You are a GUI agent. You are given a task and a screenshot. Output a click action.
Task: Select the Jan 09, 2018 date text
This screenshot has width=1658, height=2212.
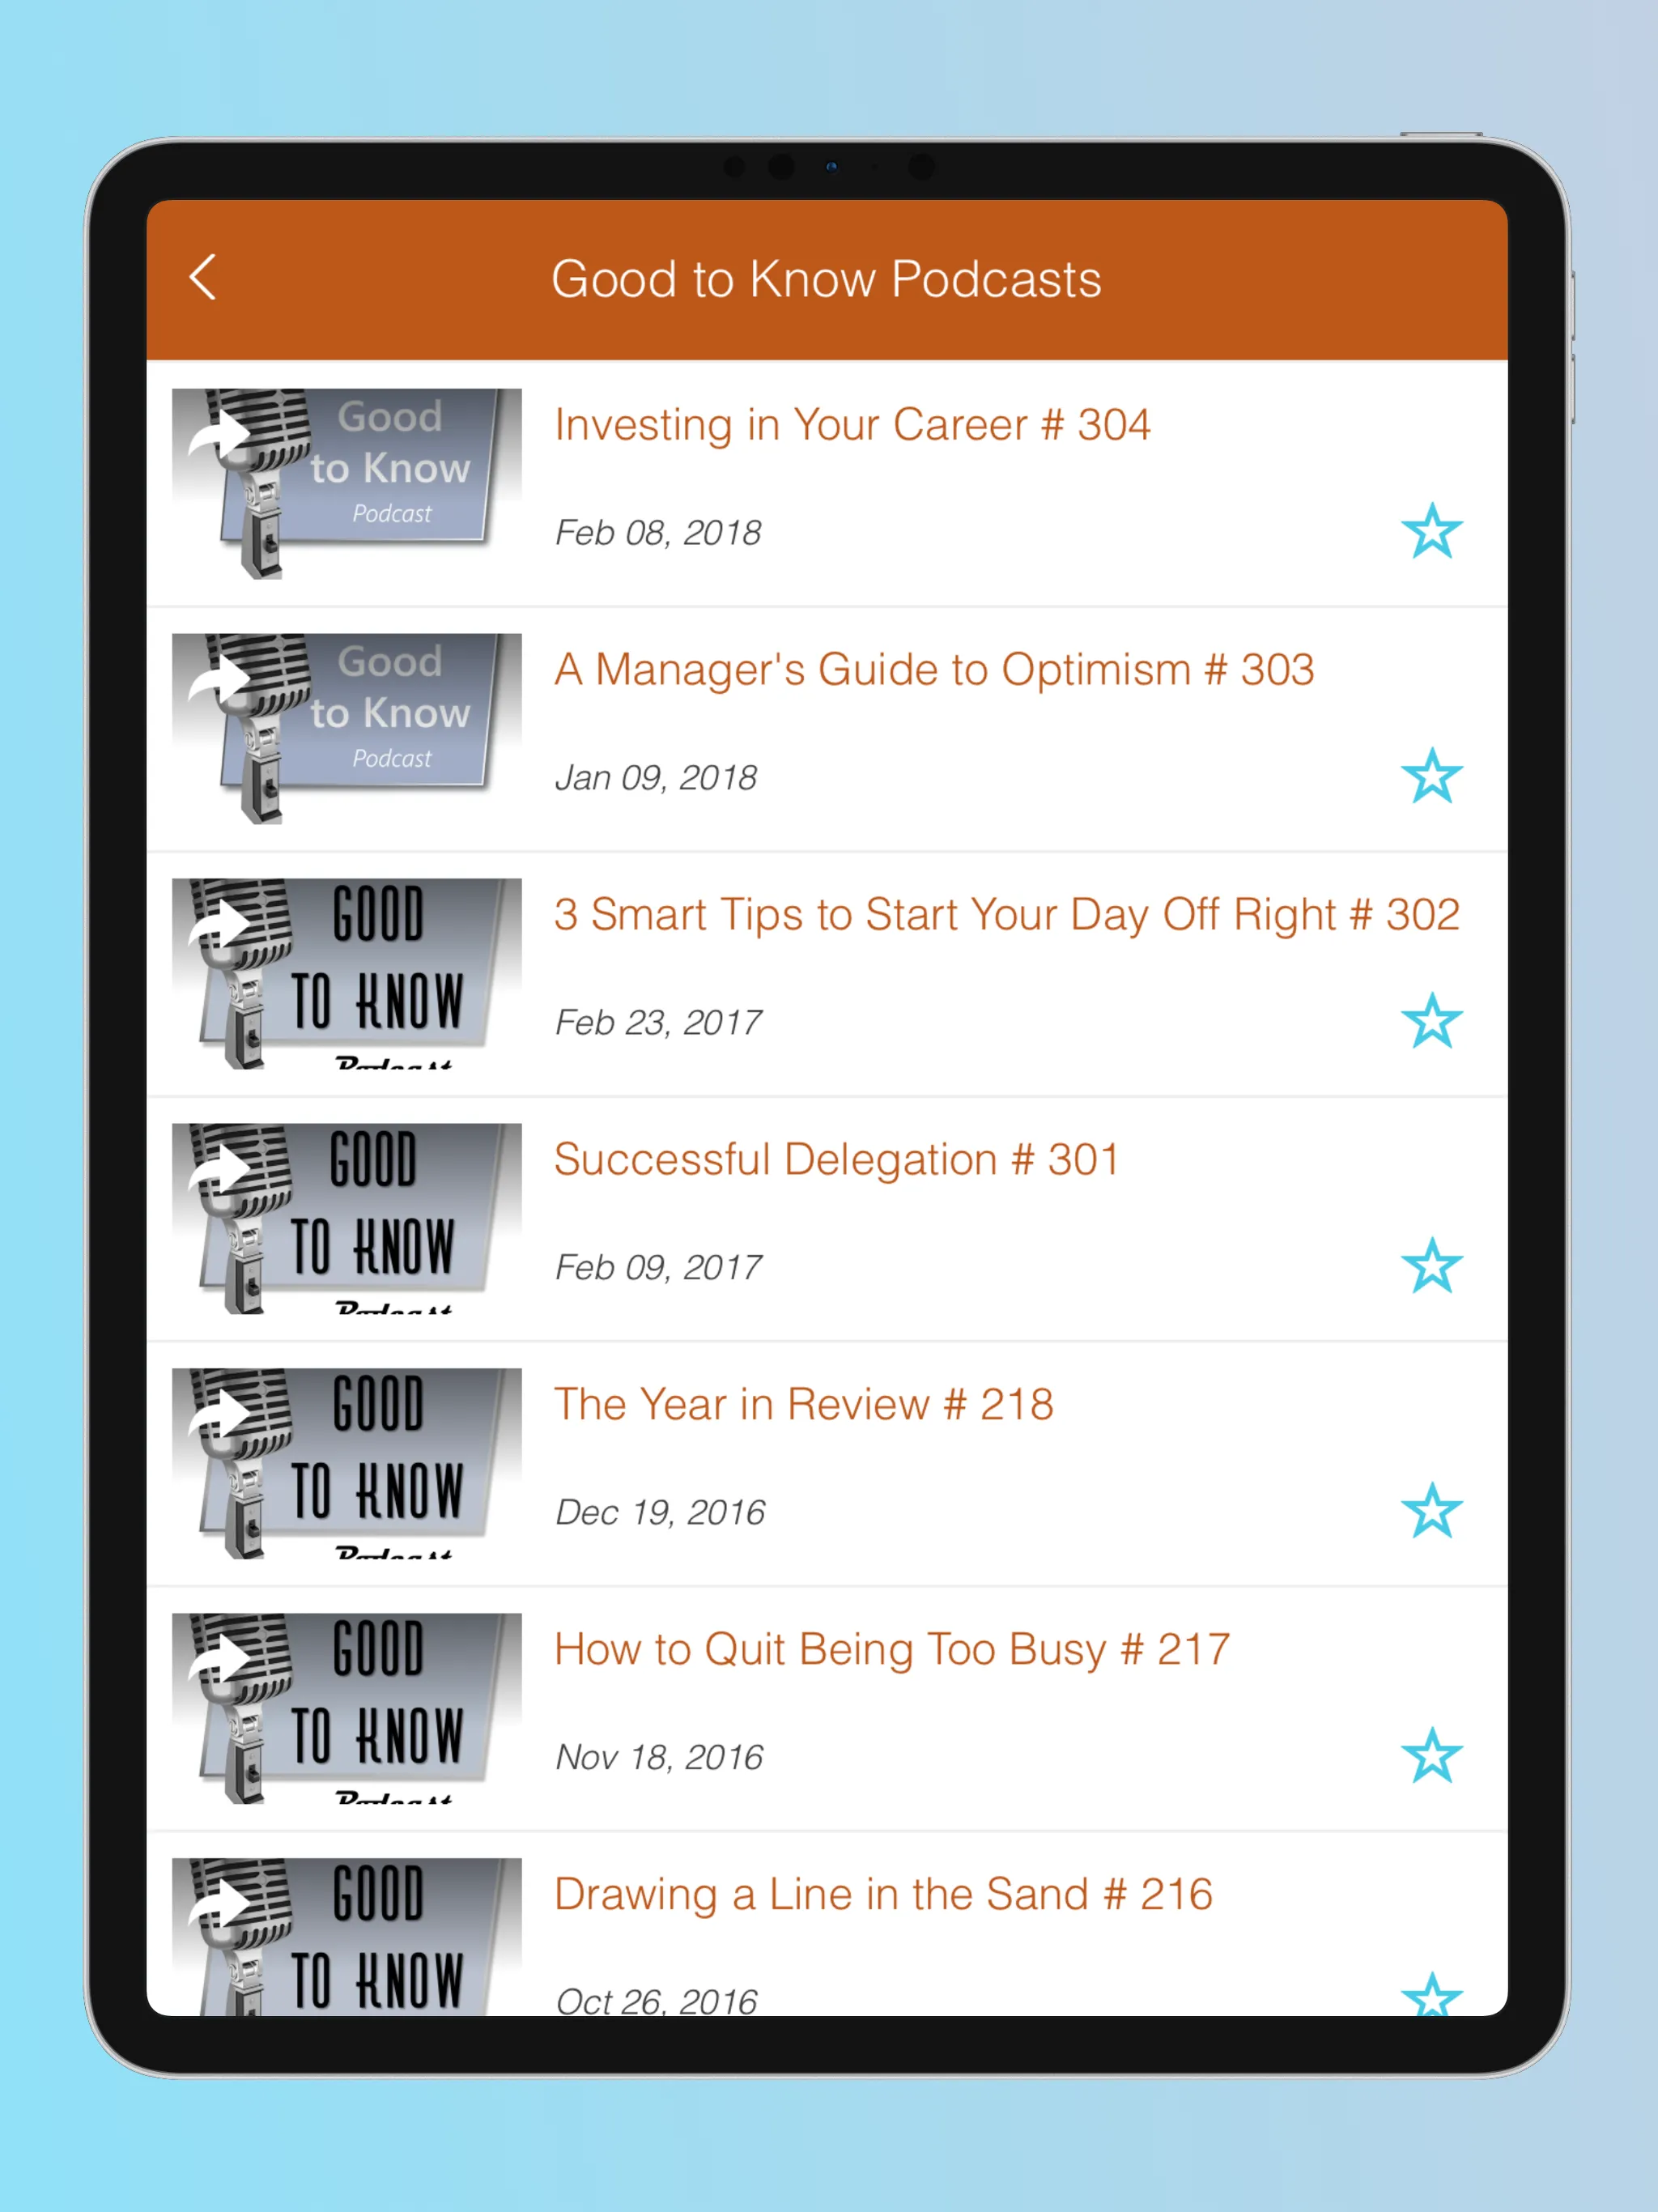(x=656, y=778)
